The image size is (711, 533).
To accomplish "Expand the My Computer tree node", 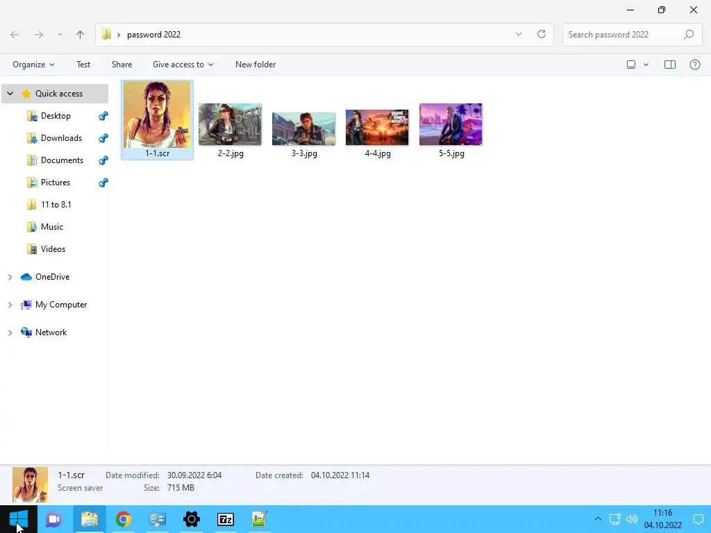I will (x=10, y=305).
